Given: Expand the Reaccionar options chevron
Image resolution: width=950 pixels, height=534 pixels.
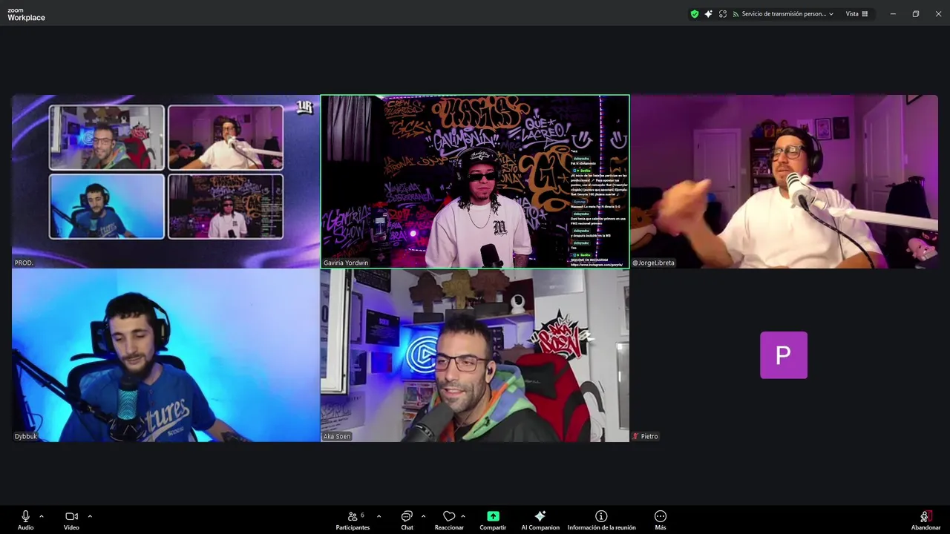Looking at the screenshot, I should [463, 516].
